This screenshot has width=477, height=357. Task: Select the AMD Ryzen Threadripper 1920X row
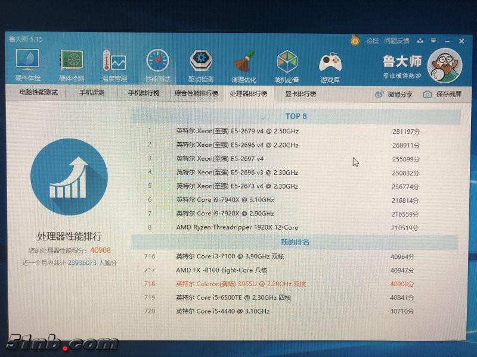point(295,227)
